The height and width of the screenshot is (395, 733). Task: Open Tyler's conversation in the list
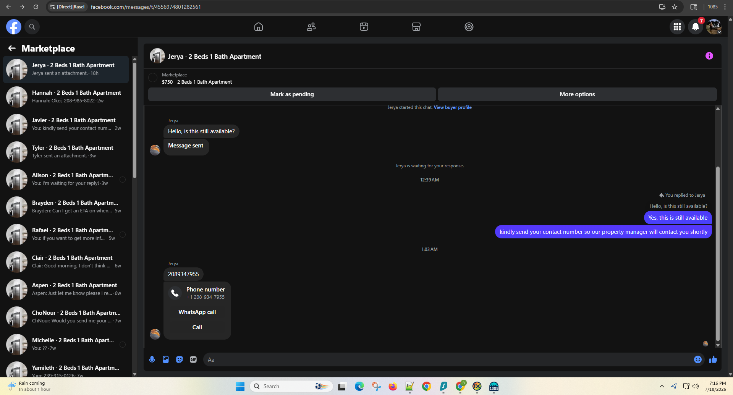click(x=66, y=152)
